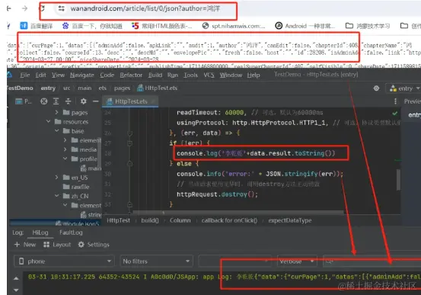
Task: Open site info icon in address bar
Action: coord(61,8)
